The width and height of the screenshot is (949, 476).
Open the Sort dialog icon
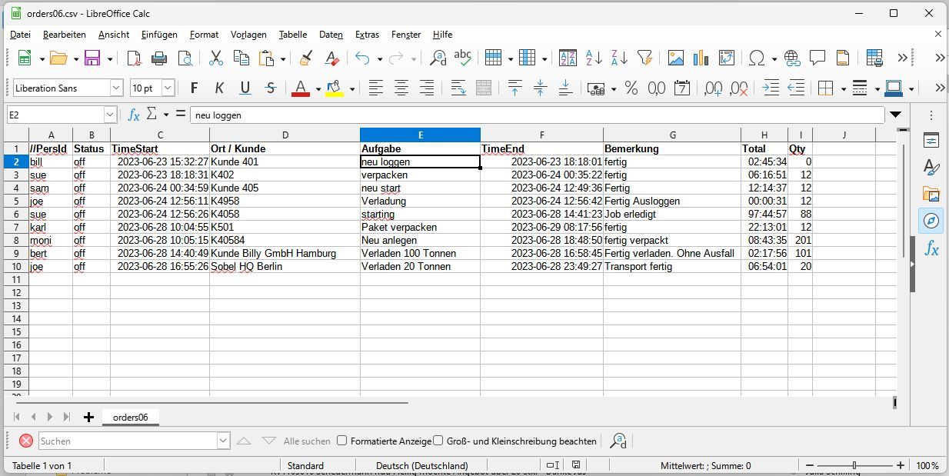click(568, 58)
